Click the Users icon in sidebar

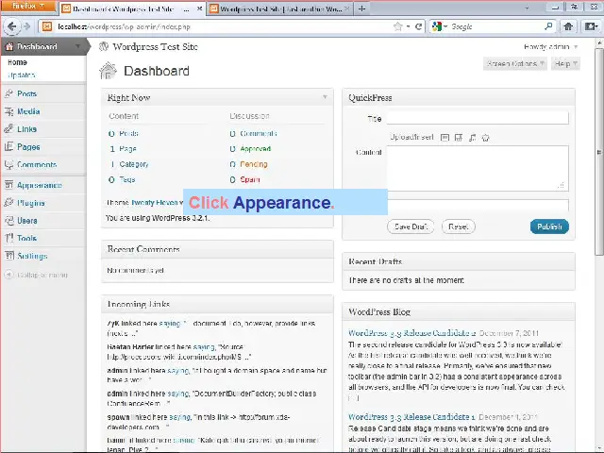click(8, 220)
